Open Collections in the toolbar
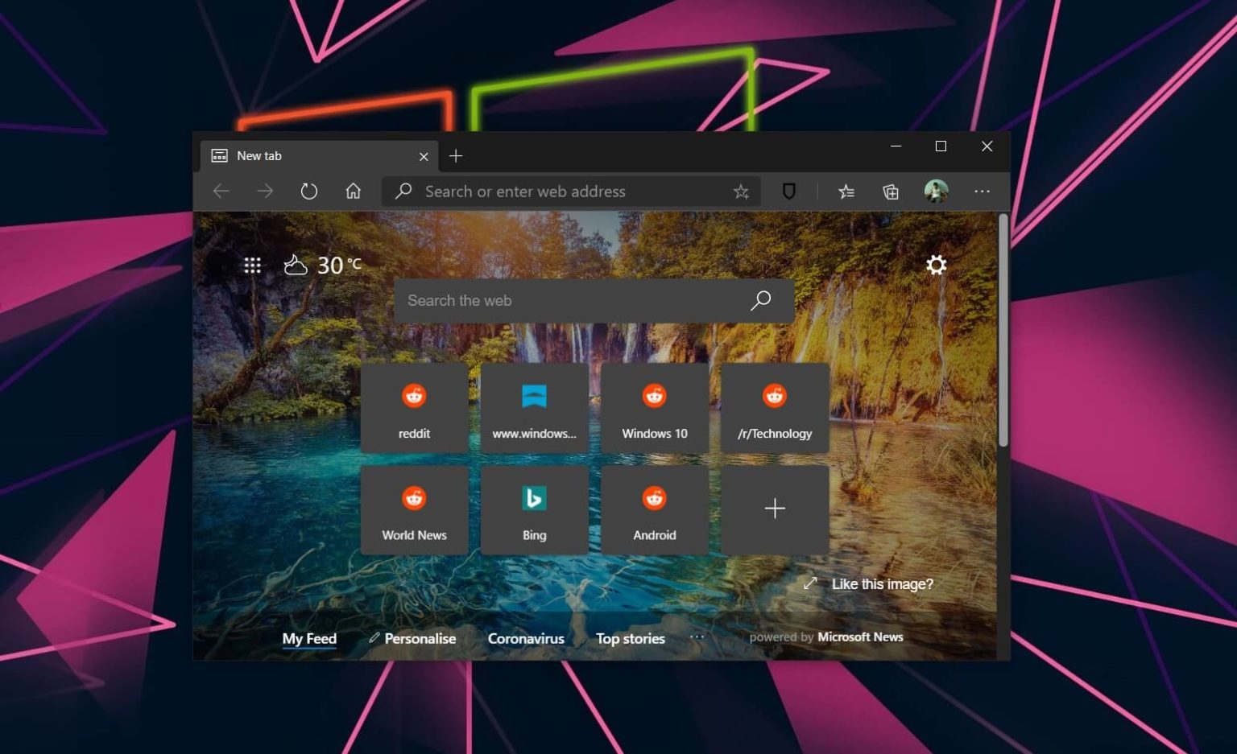 tap(889, 191)
